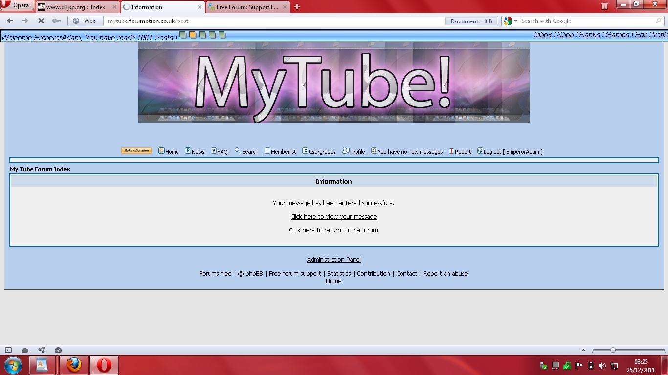Close the d3jsp.org Index tab

(x=115, y=7)
